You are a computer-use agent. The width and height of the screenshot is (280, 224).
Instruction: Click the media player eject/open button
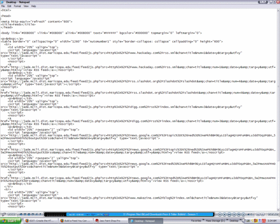[x=243, y=215]
